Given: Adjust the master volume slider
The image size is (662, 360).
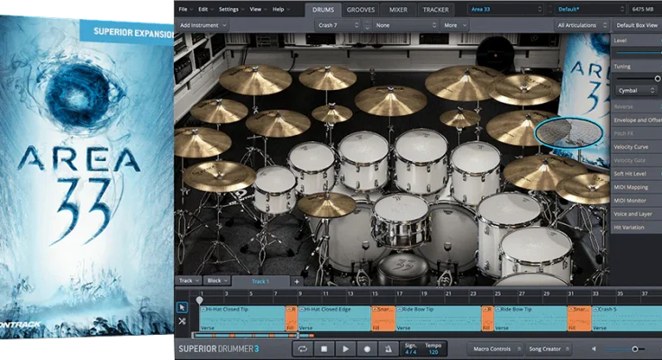Looking at the screenshot, I should coord(633,348).
